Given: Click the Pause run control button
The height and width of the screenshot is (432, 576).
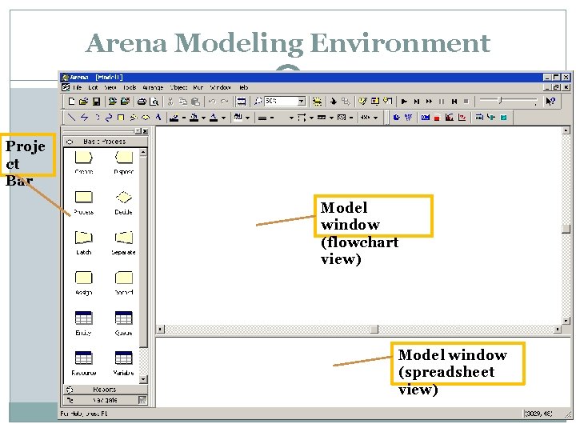Looking at the screenshot, I should click(x=442, y=102).
